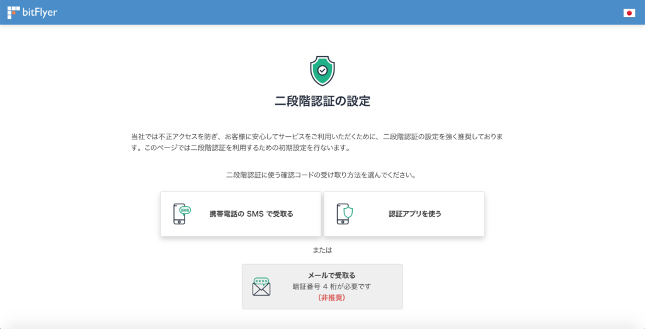The image size is (645, 329).
Task: Open the Japan flag language selector
Action: point(629,13)
